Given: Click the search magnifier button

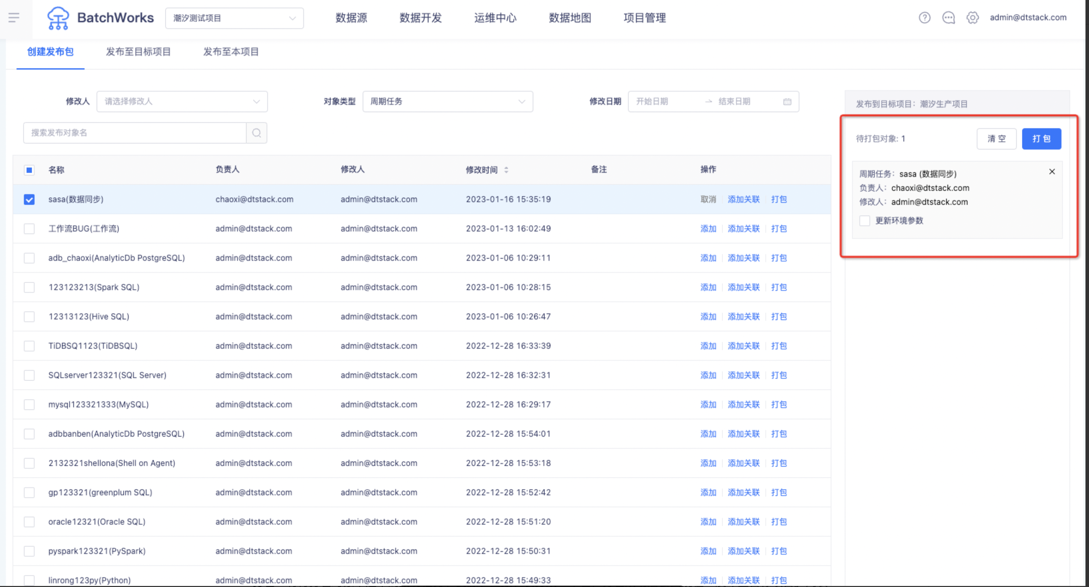Looking at the screenshot, I should click(x=257, y=133).
